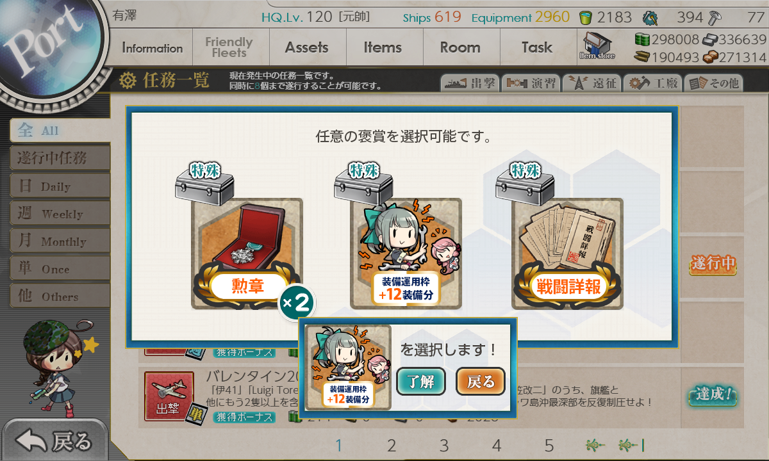Go to quest page 3
The image size is (769, 461).
(444, 446)
